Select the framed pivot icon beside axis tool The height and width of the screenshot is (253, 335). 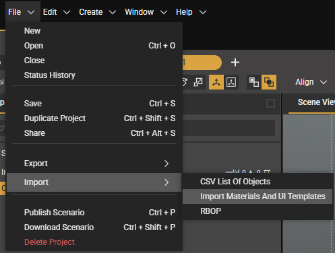[231, 82]
